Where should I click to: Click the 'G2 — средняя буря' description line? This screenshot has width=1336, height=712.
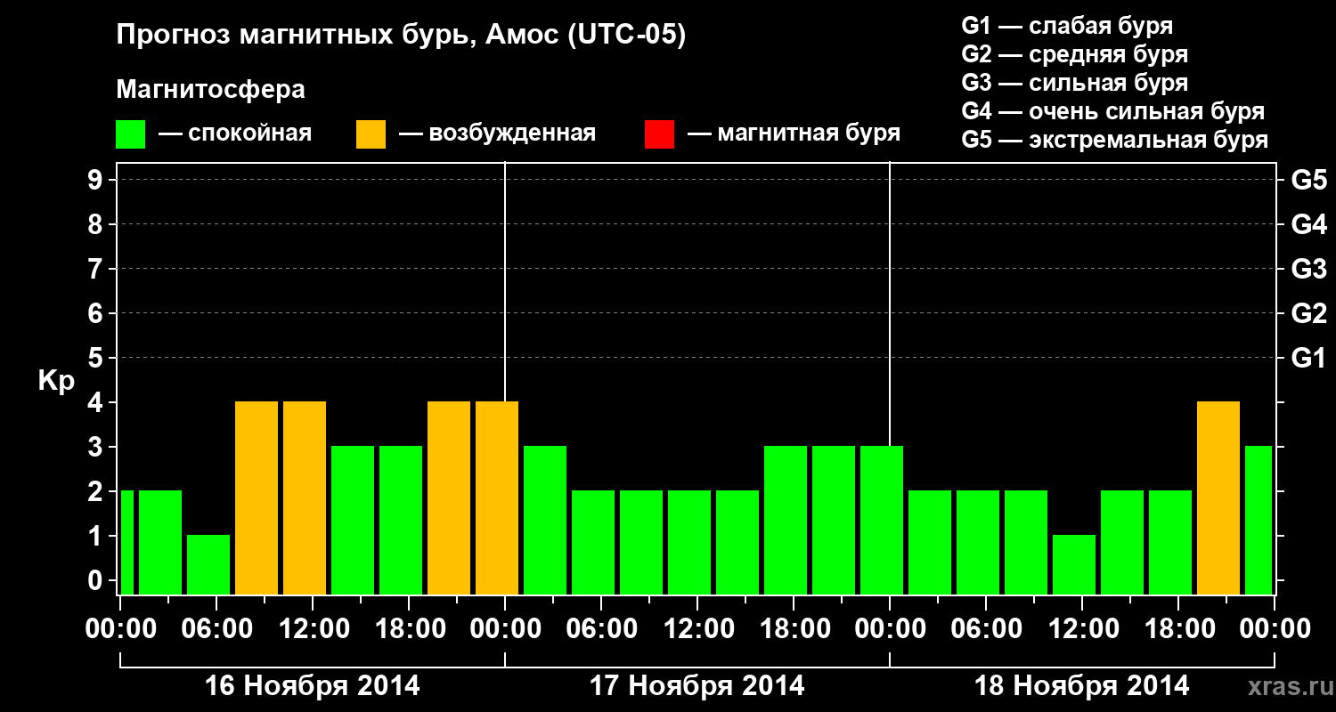(1075, 54)
